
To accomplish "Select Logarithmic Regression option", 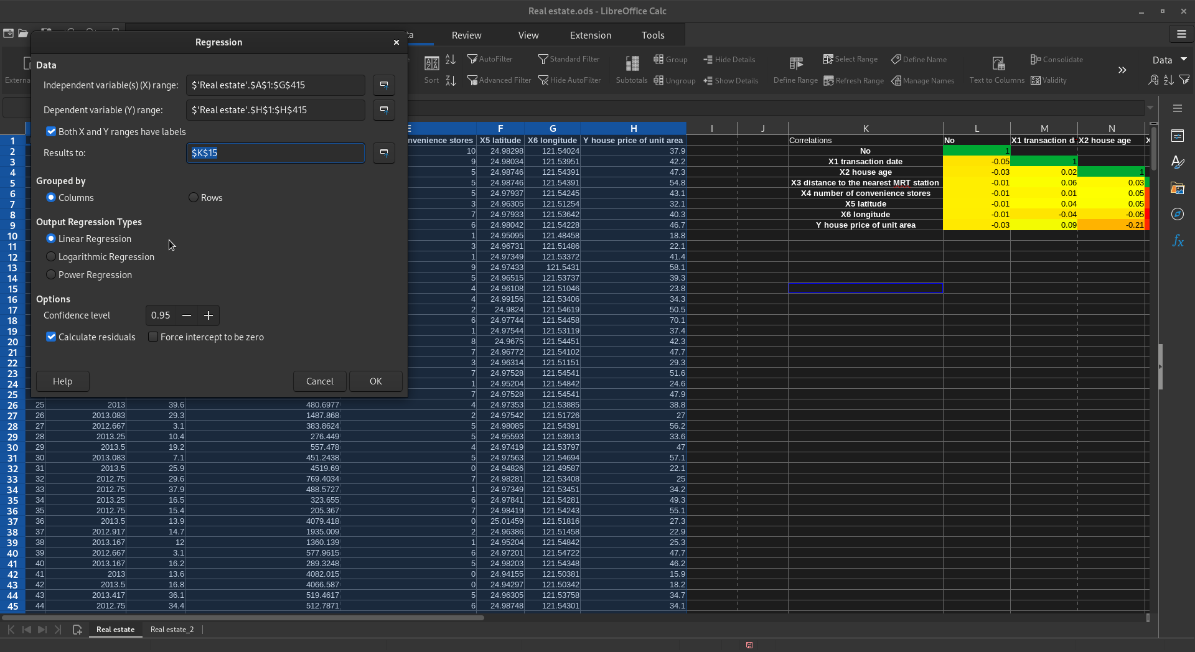I will click(x=51, y=257).
